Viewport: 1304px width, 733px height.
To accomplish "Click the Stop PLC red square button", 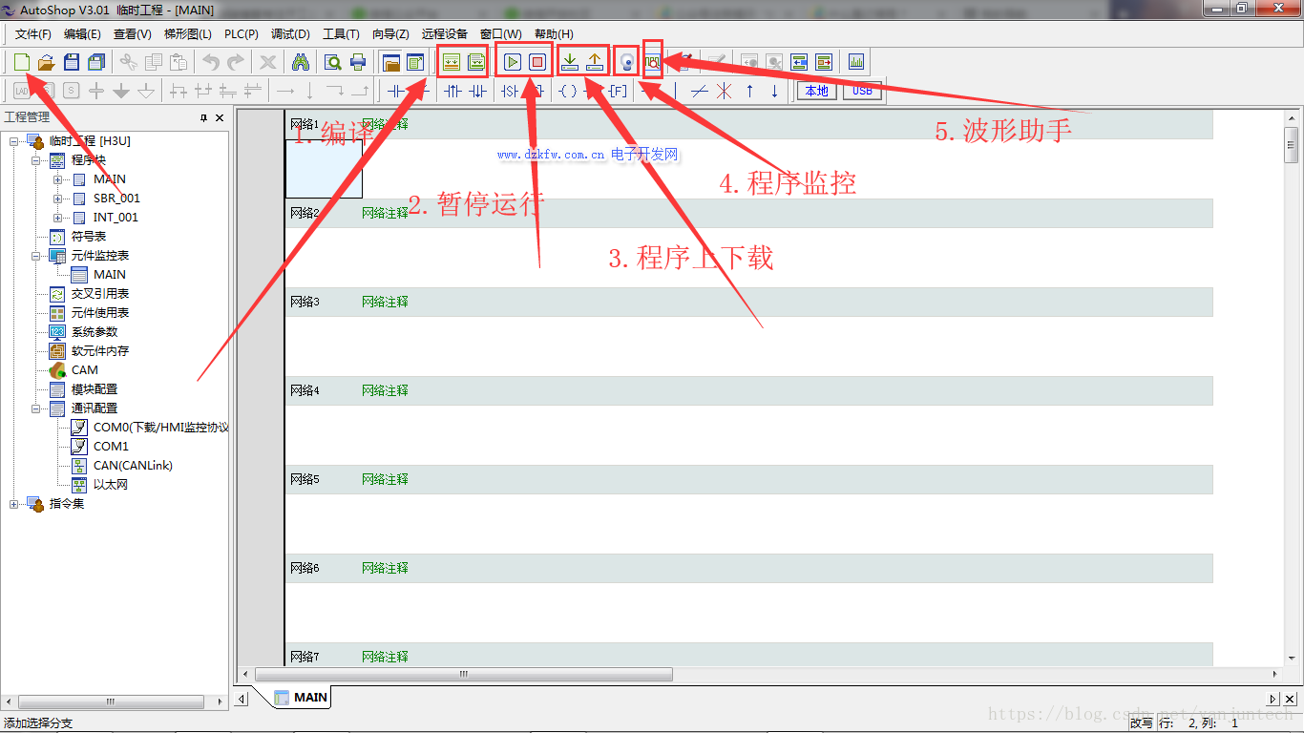I will (x=537, y=62).
